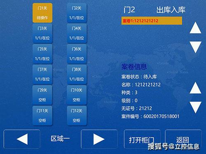Pick cabinet door 门5关
The height and width of the screenshot is (154, 206).
[42, 54]
